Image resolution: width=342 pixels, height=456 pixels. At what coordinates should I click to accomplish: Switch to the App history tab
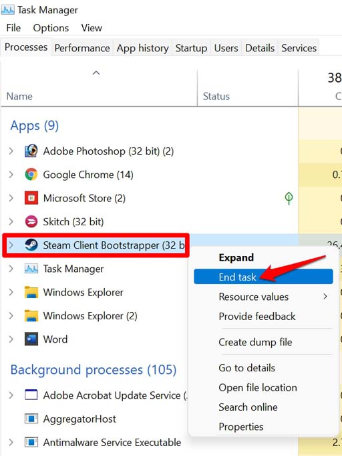coord(142,48)
